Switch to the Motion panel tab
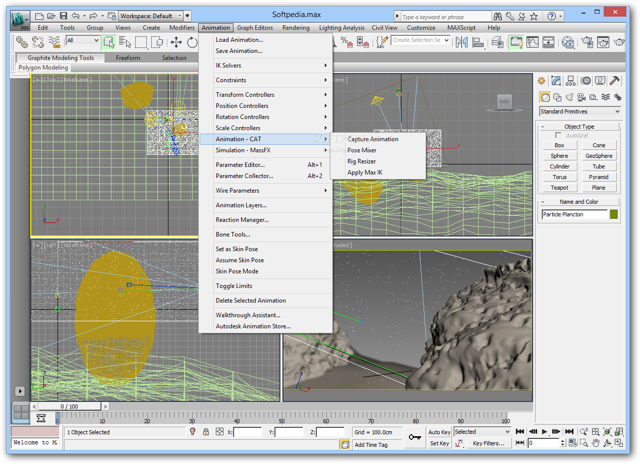Viewport: 640px width, 464px height. click(x=586, y=81)
